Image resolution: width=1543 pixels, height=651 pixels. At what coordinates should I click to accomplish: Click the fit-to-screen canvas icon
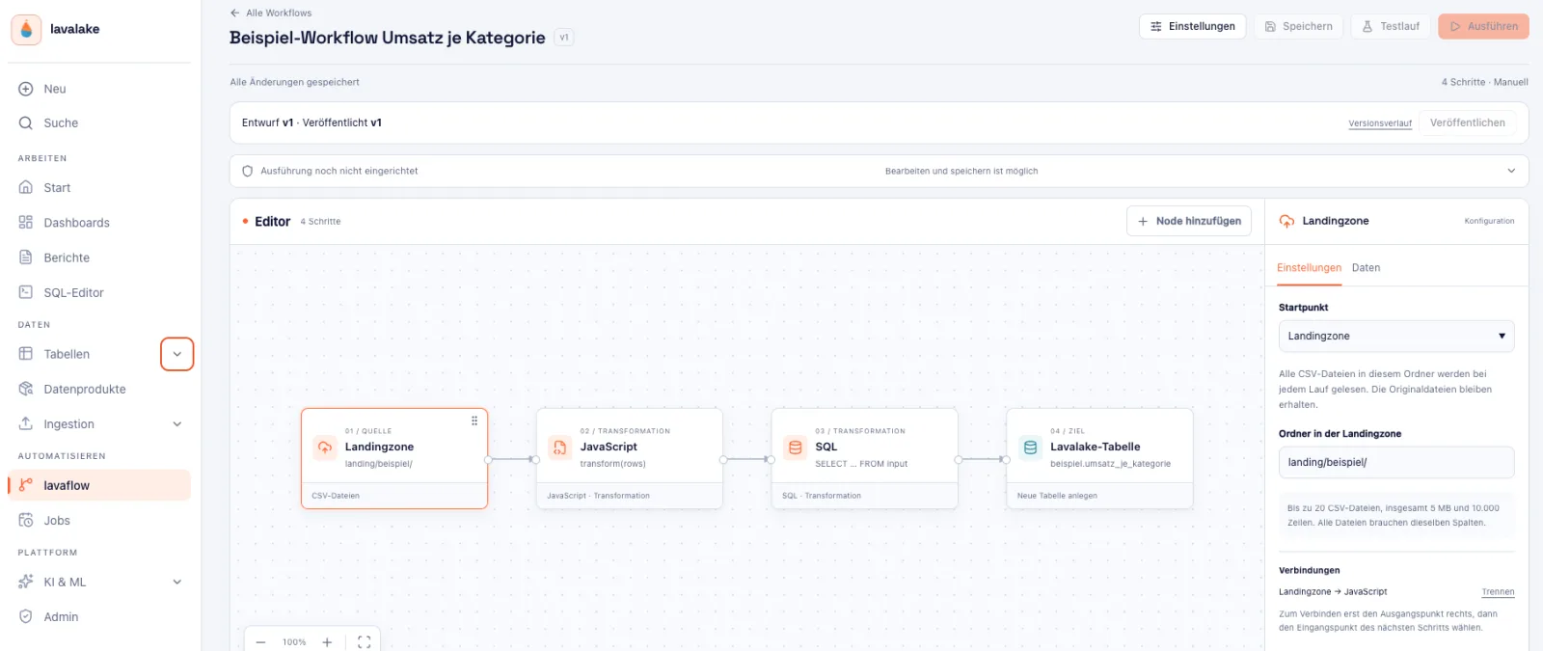click(x=365, y=642)
